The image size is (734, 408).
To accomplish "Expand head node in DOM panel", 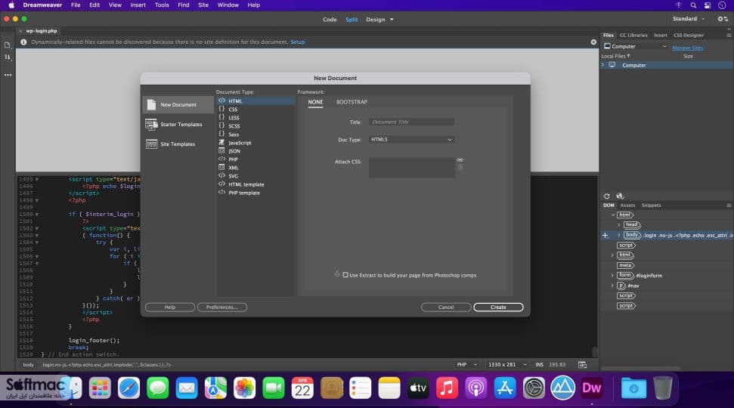I will click(x=619, y=225).
